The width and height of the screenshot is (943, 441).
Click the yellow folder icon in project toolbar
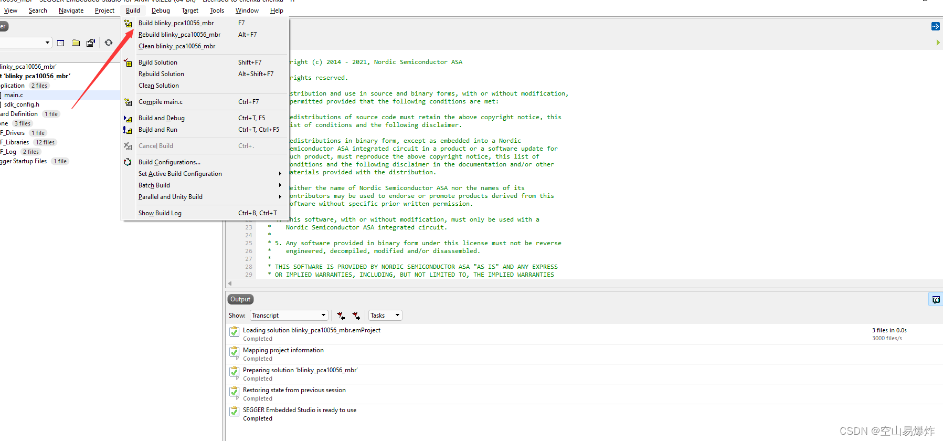(x=76, y=43)
